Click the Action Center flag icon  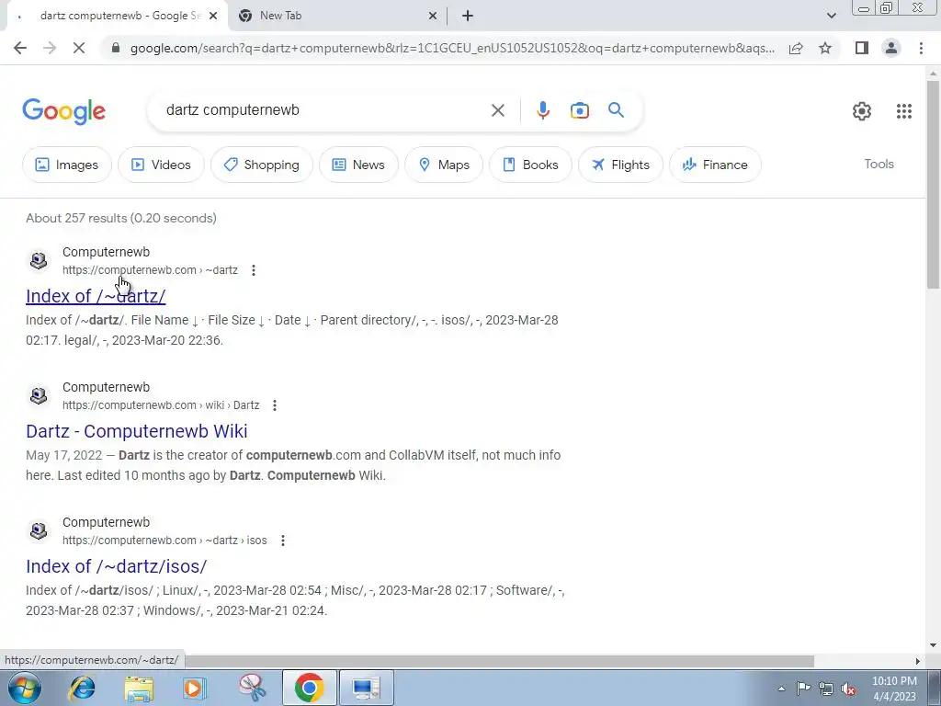803,689
